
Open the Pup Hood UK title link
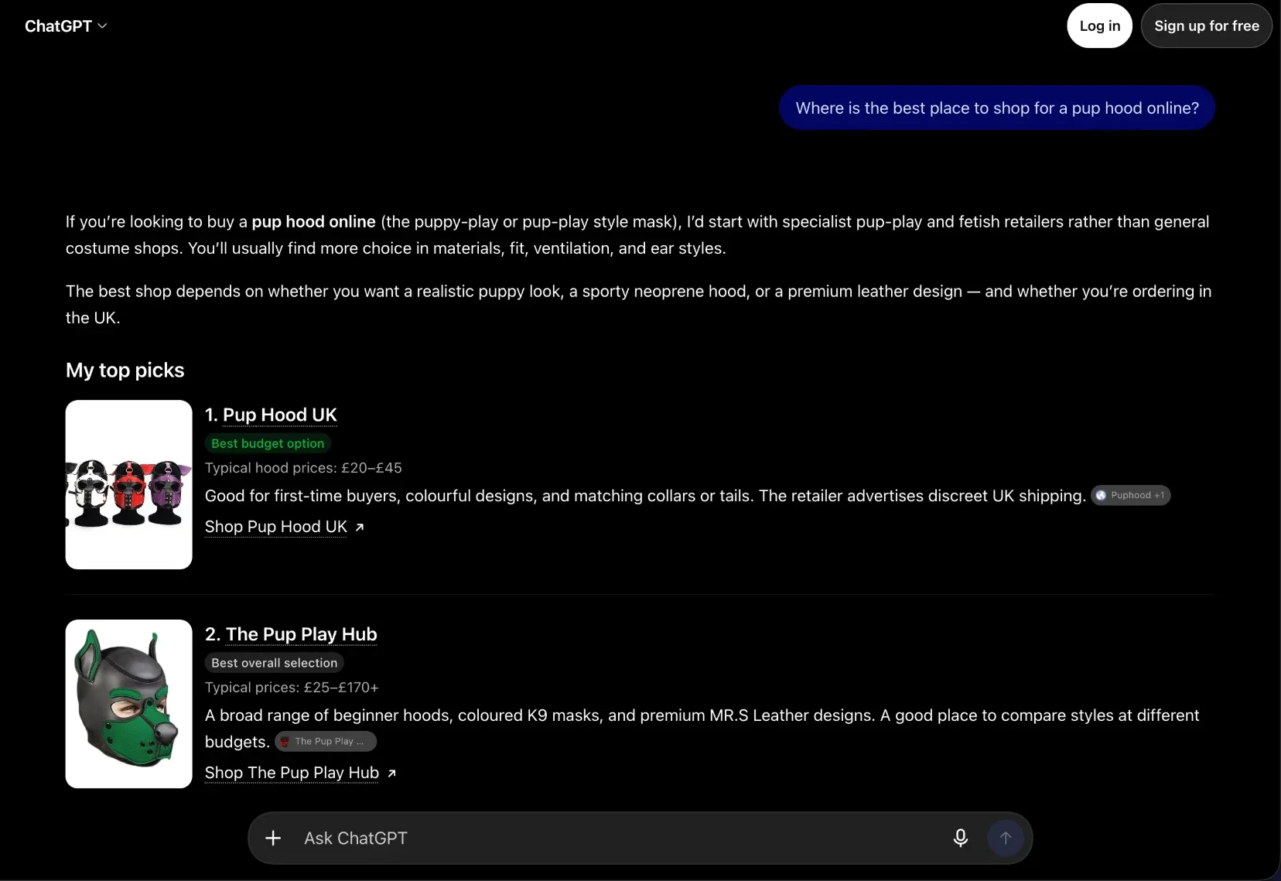pyautogui.click(x=280, y=415)
